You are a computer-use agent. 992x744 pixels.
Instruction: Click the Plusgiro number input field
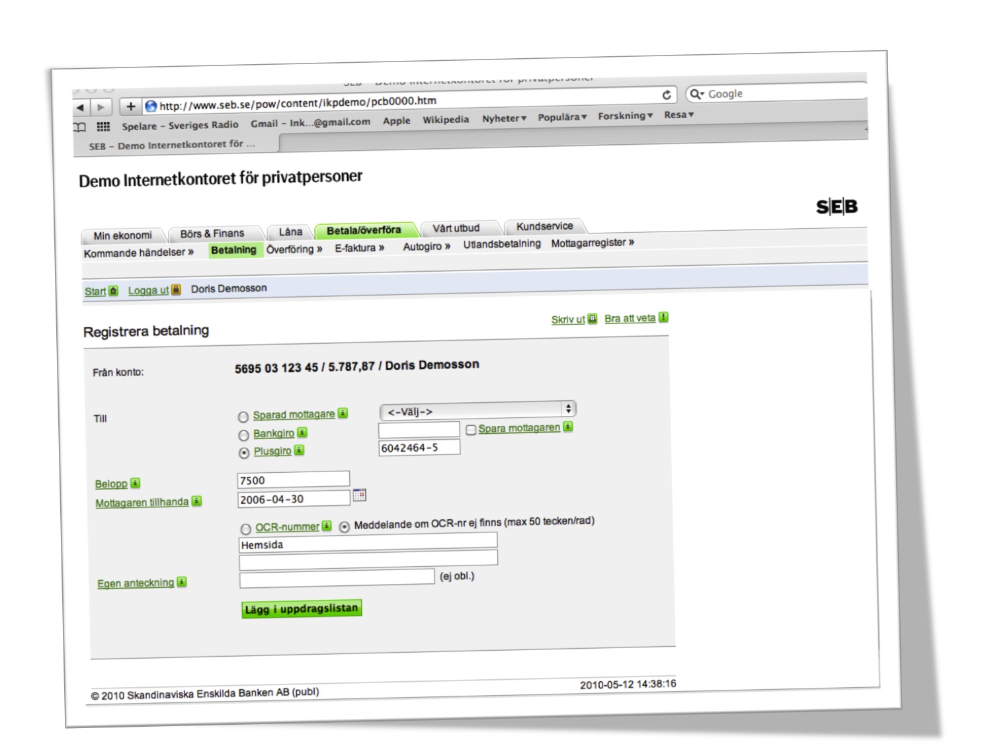pyautogui.click(x=419, y=448)
